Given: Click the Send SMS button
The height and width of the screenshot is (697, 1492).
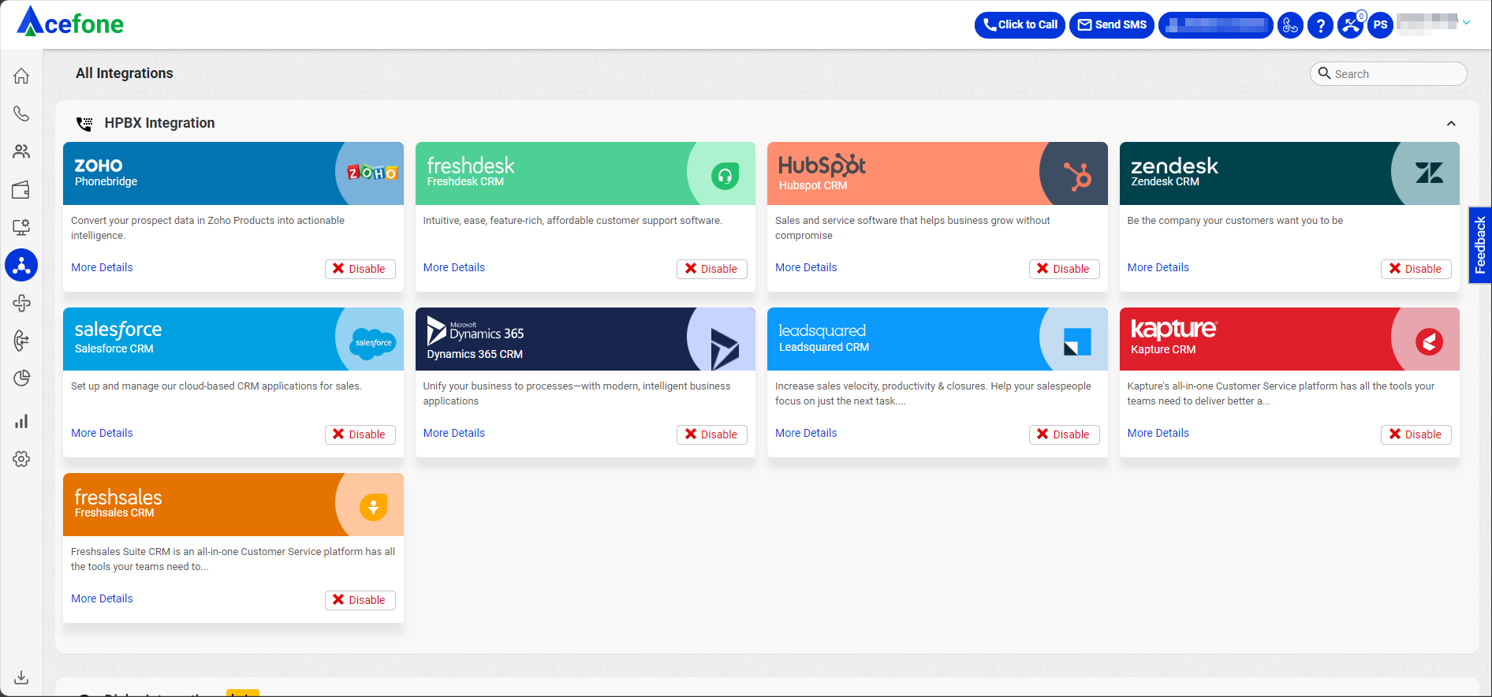Looking at the screenshot, I should pos(1112,25).
